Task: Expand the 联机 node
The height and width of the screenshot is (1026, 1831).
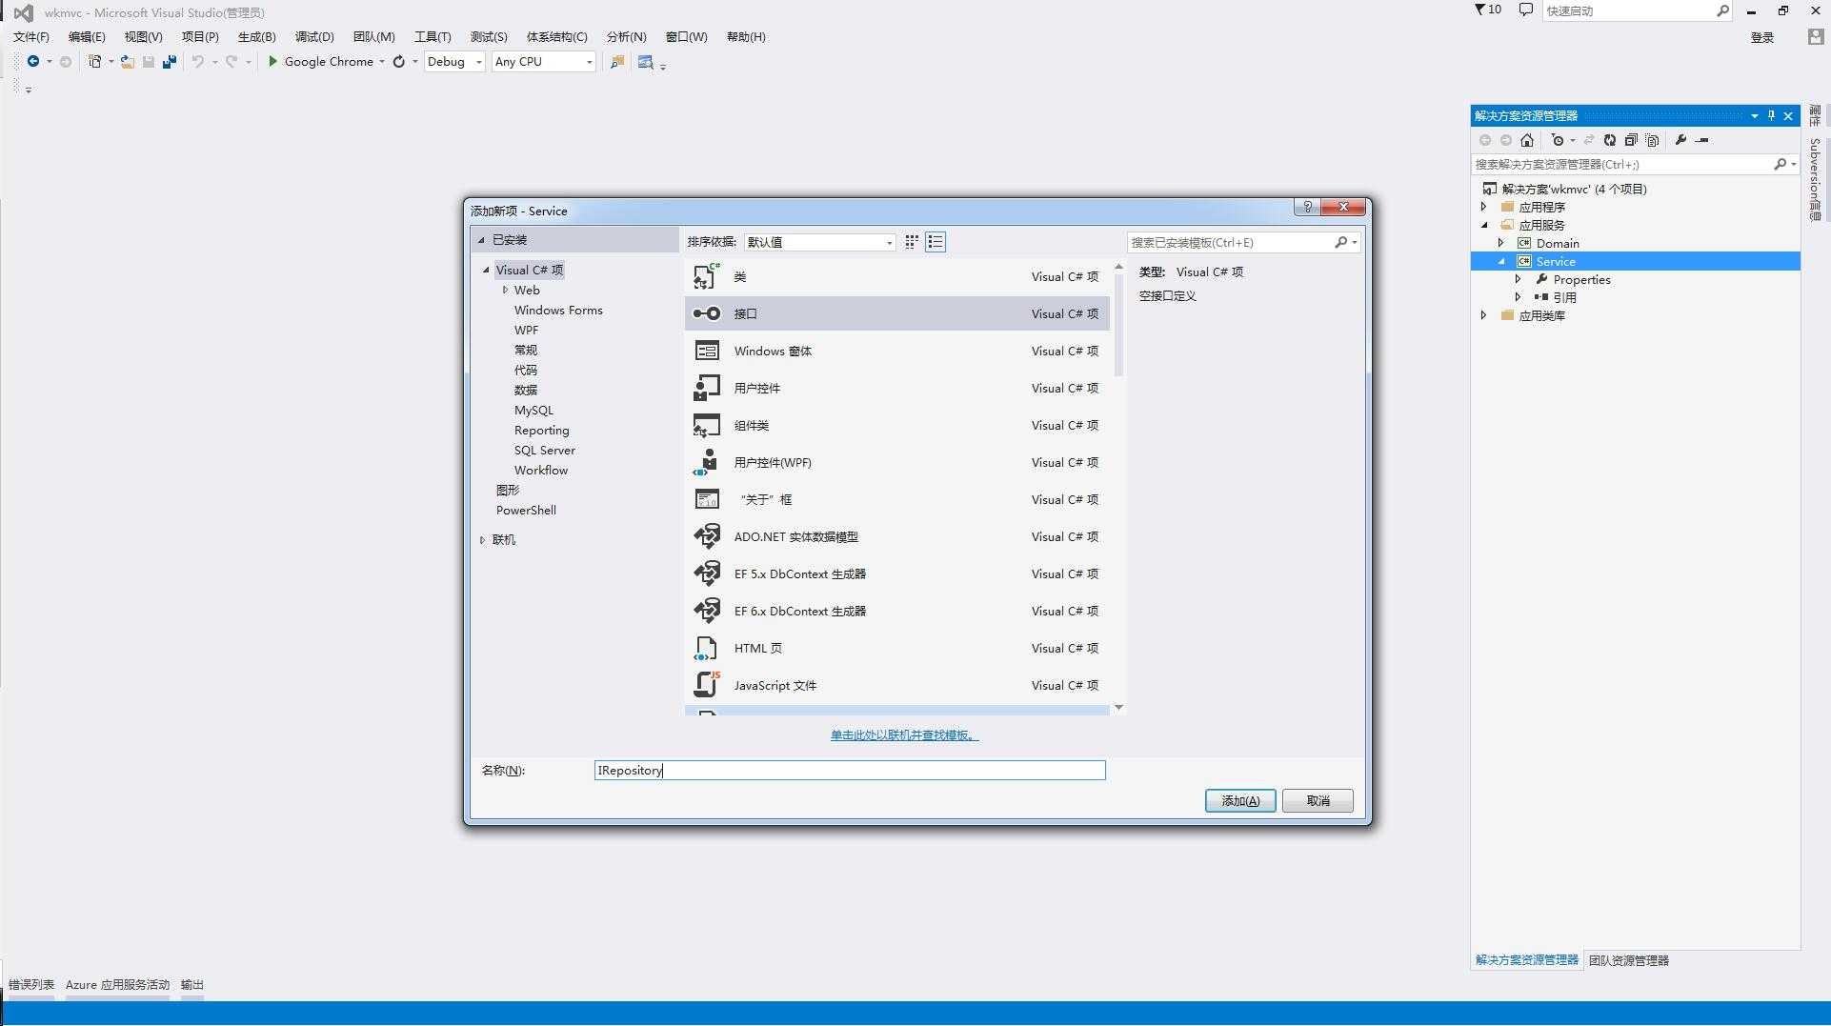Action: pyautogui.click(x=482, y=540)
